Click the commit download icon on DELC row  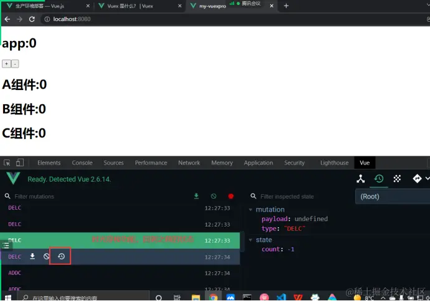pyautogui.click(x=32, y=256)
